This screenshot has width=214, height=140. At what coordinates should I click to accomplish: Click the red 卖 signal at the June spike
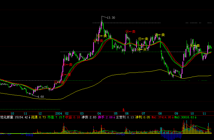coord(131,32)
